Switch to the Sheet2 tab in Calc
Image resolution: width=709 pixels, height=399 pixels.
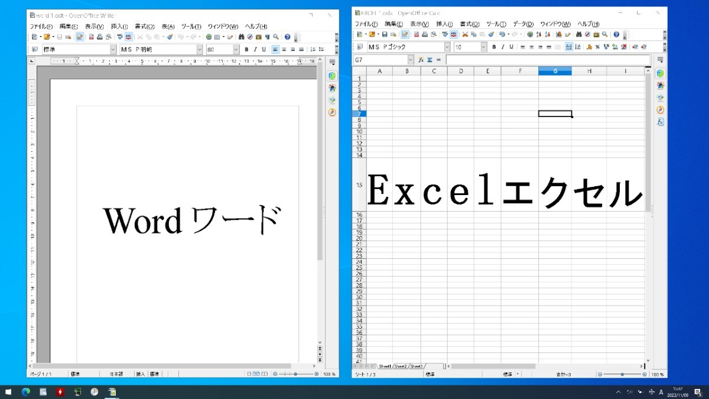tap(401, 366)
